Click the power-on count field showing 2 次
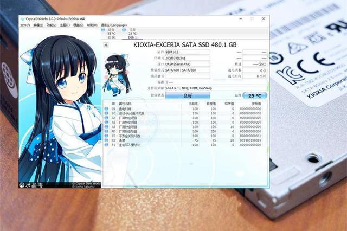This screenshot has width=347, height=231. 255,70
